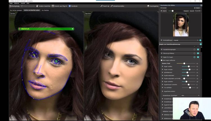This screenshot has height=121, width=211.
Task: Toggle power of Hautbeleuchtungsregler section
Action: click(194, 50)
